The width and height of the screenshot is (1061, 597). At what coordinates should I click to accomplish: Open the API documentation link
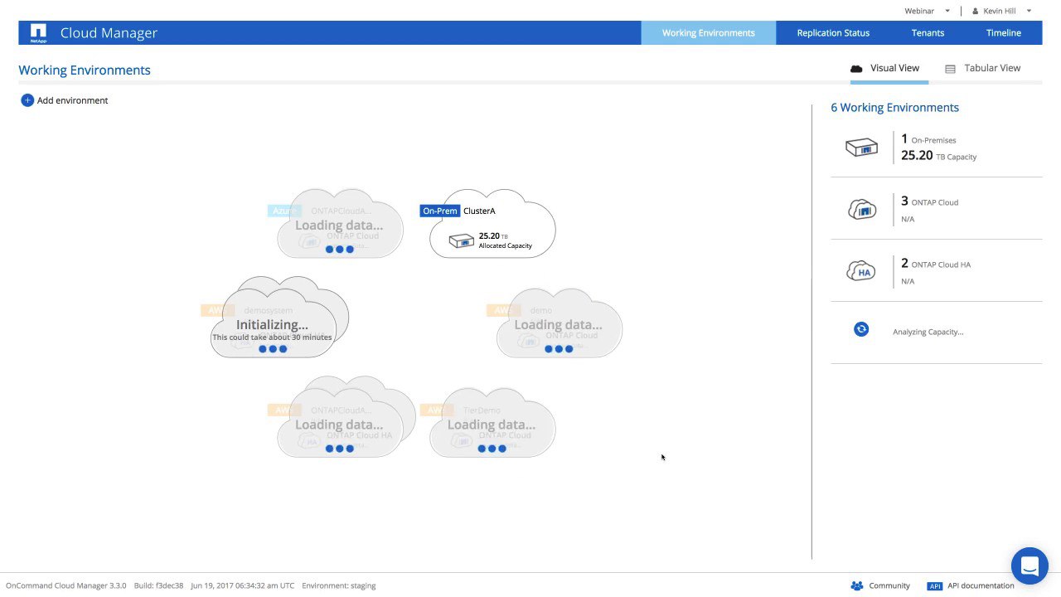tap(981, 585)
